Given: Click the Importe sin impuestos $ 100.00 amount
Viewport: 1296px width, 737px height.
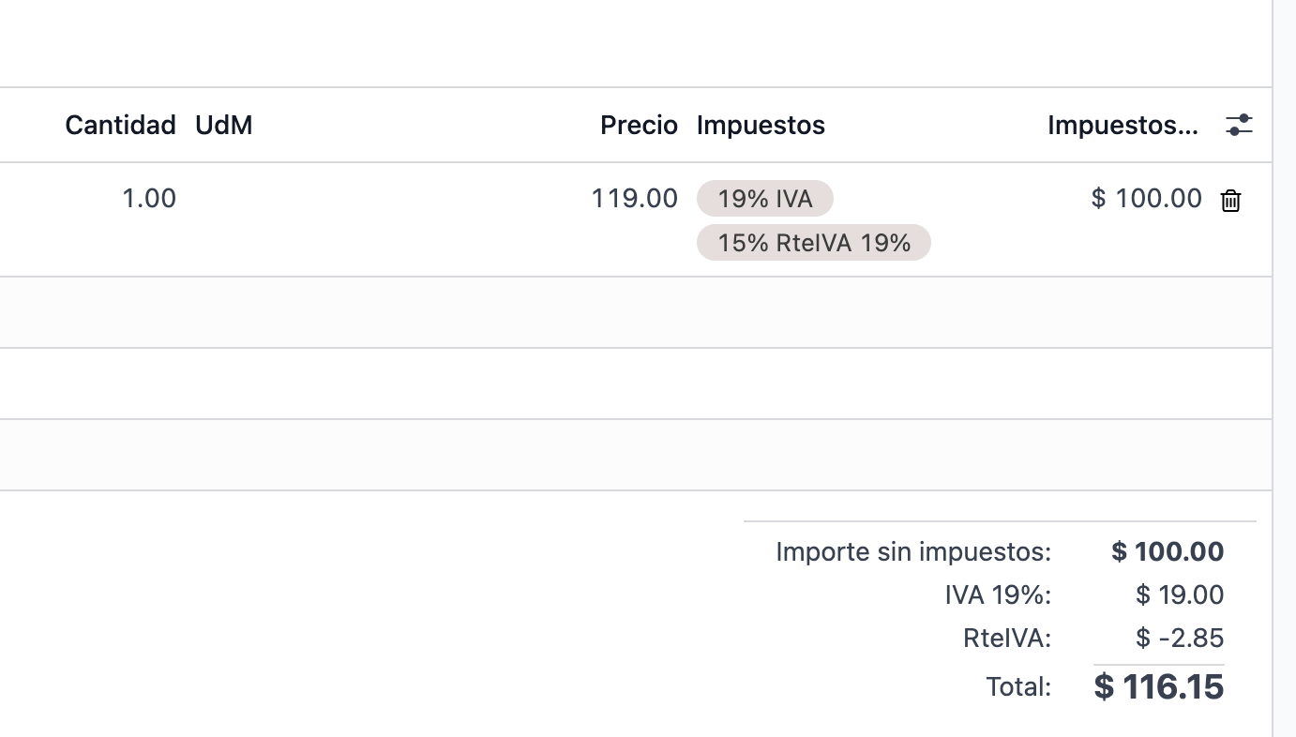Looking at the screenshot, I should coord(1168,551).
